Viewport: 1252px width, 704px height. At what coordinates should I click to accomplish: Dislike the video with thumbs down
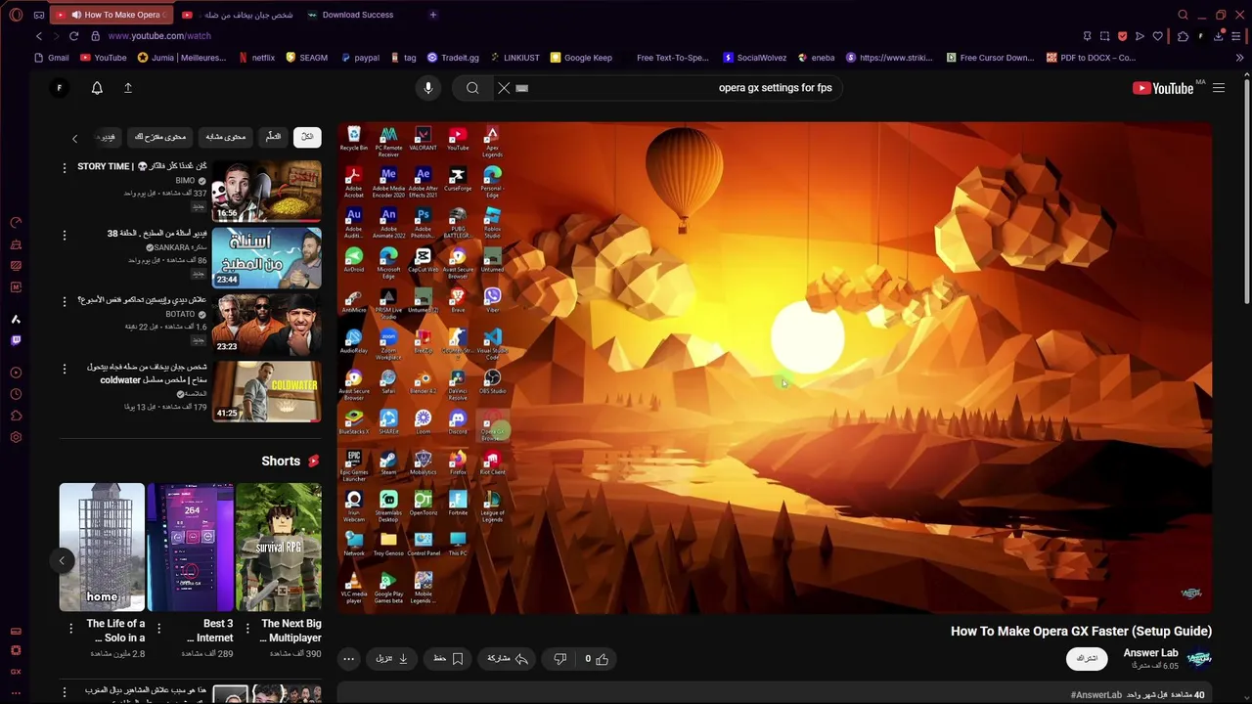(x=559, y=659)
